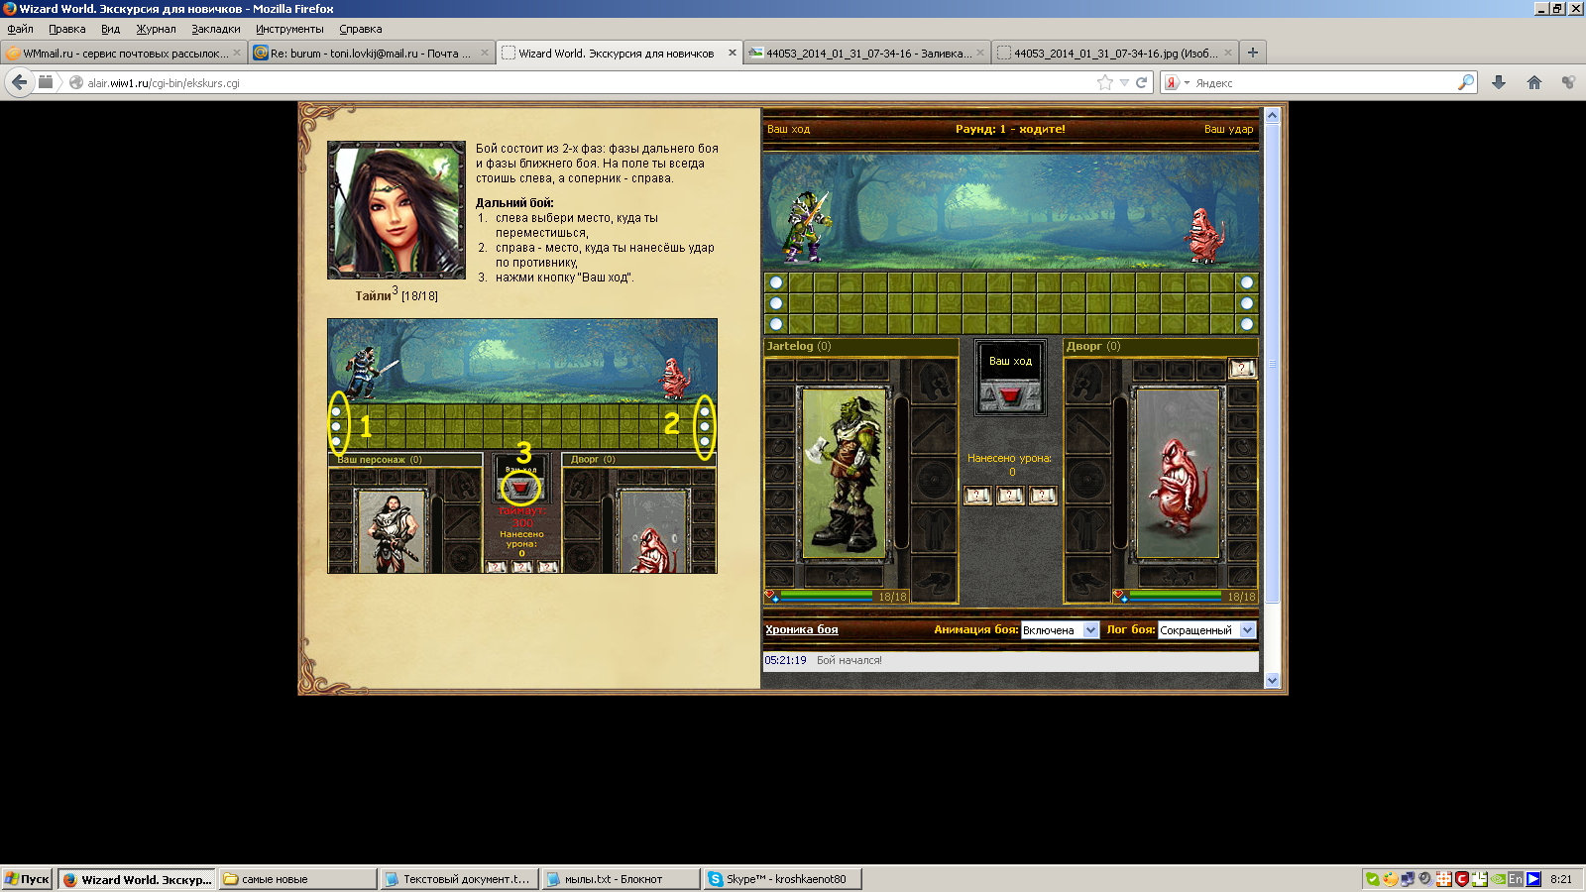Click Дворг's red monster portrait
The width and height of the screenshot is (1586, 892).
(1177, 473)
